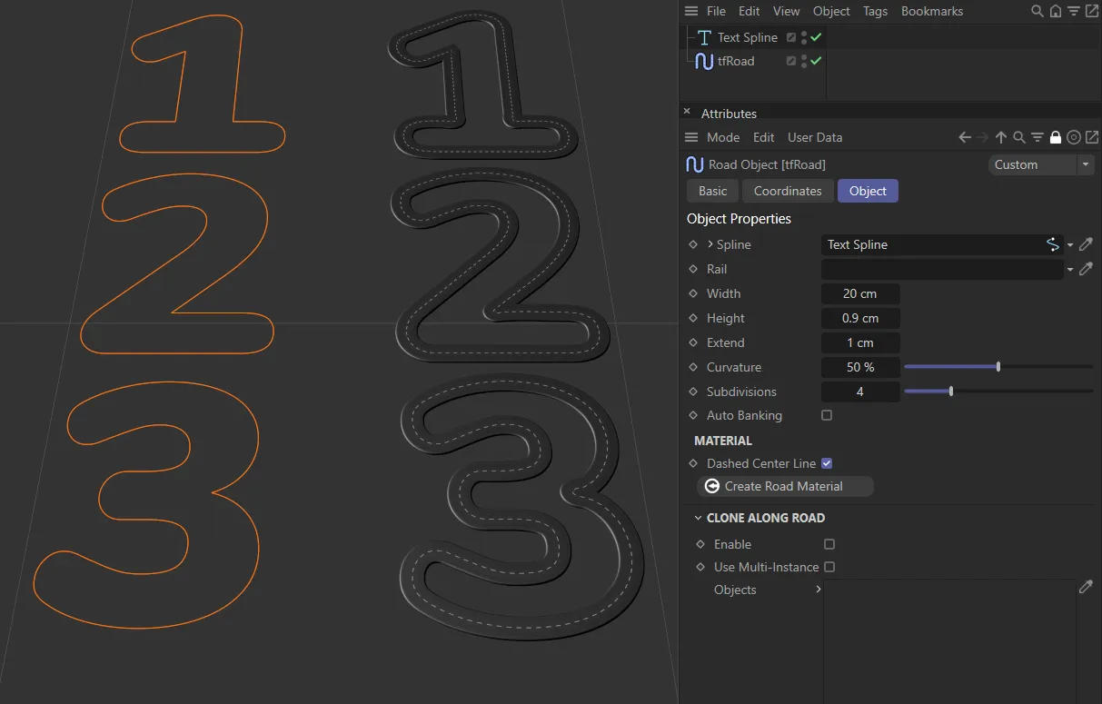Image resolution: width=1102 pixels, height=704 pixels.
Task: Click the back arrow in Attributes
Action: click(x=965, y=137)
